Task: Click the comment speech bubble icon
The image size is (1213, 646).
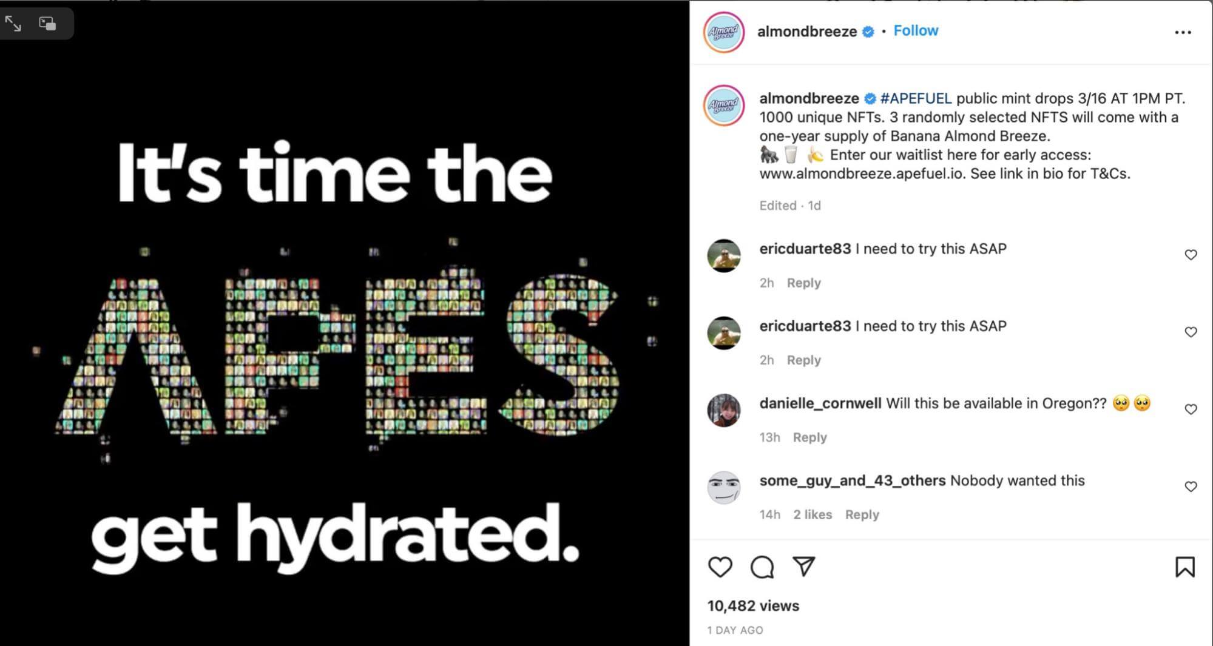Action: click(762, 567)
